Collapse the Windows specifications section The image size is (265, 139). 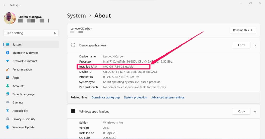point(255,112)
